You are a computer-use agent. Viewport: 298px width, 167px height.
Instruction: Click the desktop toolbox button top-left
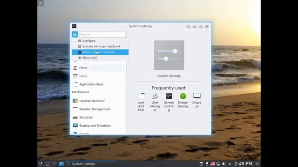tap(41, 3)
